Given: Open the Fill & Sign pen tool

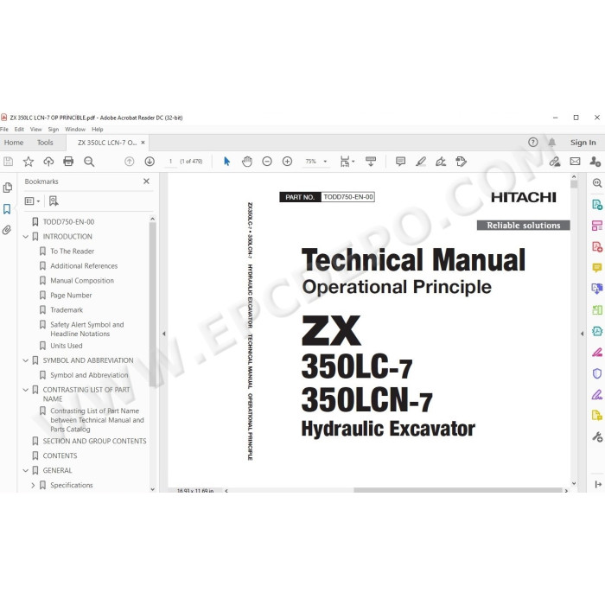Looking at the screenshot, I should pos(441,162).
